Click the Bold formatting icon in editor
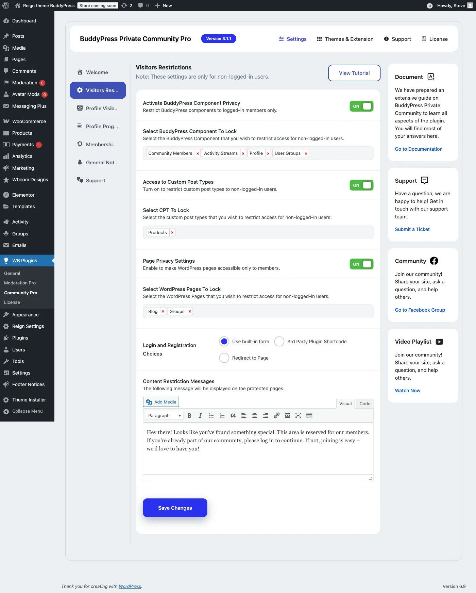The image size is (476, 593). point(190,415)
